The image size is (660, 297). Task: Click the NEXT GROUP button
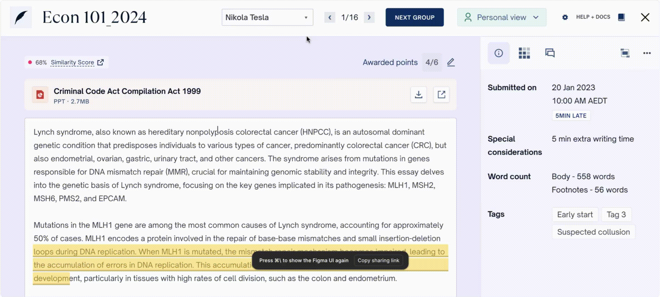coord(415,17)
